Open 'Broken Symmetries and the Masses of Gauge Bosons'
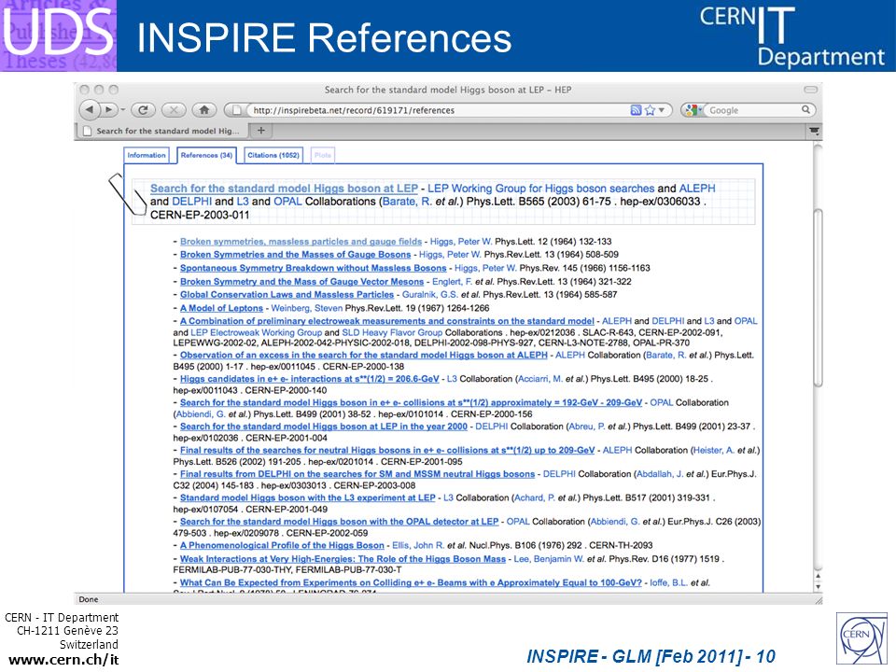Image resolution: width=896 pixels, height=672 pixels. coord(295,254)
